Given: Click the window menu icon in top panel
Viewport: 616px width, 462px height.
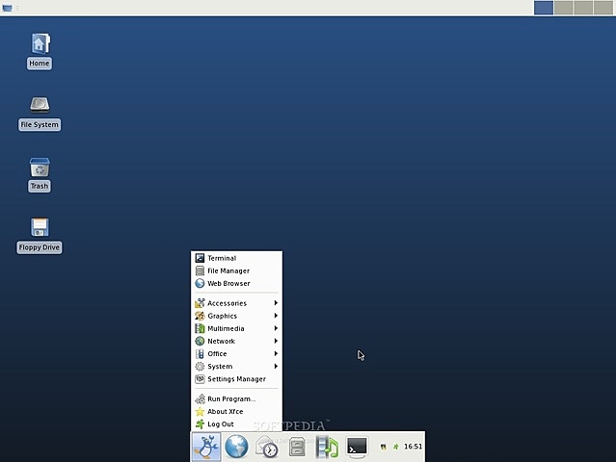Looking at the screenshot, I should [7, 8].
